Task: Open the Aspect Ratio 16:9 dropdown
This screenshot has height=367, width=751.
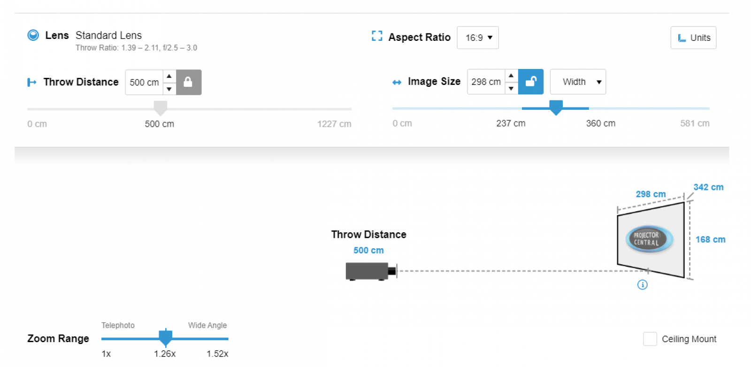Action: click(x=477, y=38)
